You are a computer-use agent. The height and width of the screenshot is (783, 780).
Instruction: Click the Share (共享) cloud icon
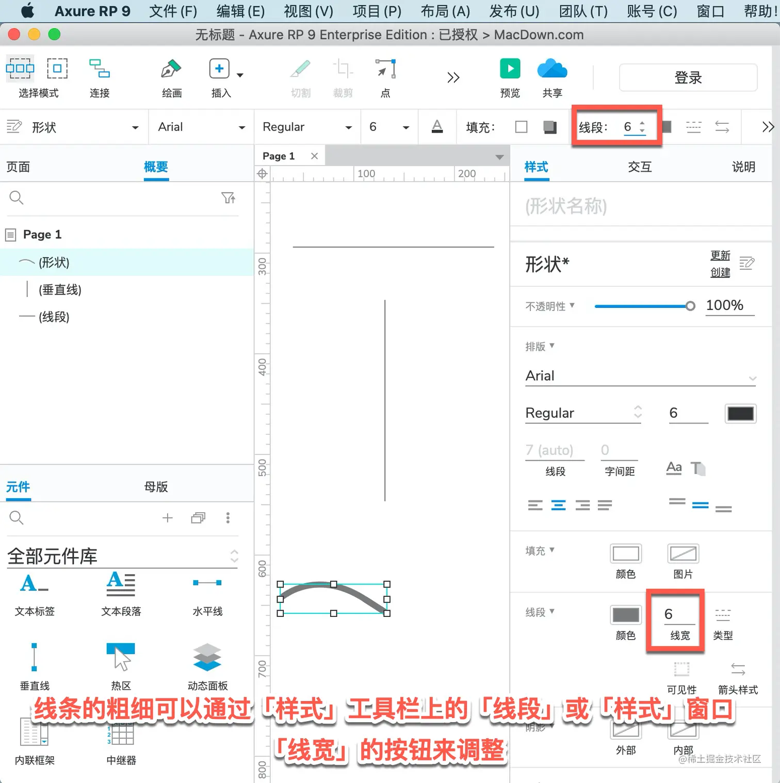[x=552, y=68]
